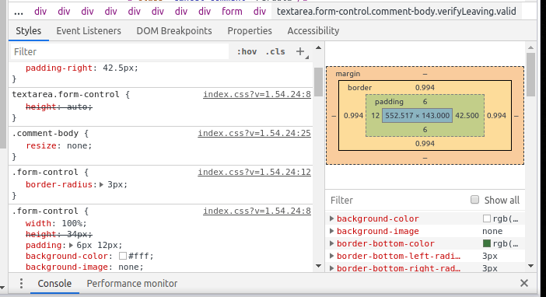Toggle the .cls class editor
The width and height of the screenshot is (546, 297).
[x=275, y=51]
